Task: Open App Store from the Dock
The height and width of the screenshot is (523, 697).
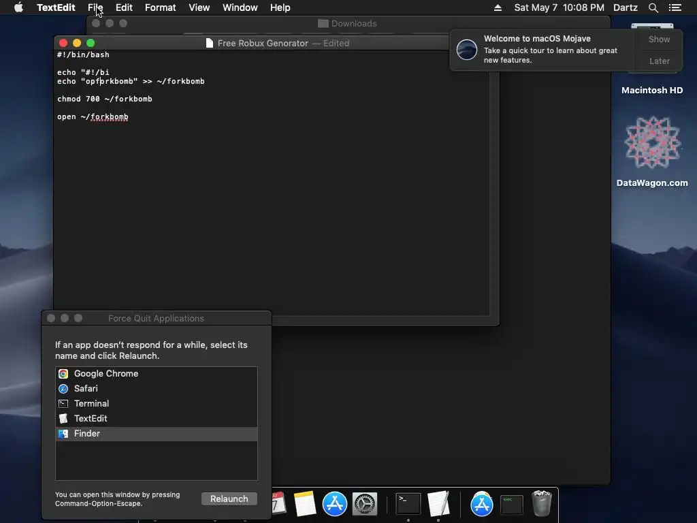Action: pos(335,504)
